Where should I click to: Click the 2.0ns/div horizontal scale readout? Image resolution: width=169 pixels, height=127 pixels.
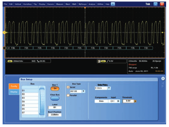pos(133,61)
